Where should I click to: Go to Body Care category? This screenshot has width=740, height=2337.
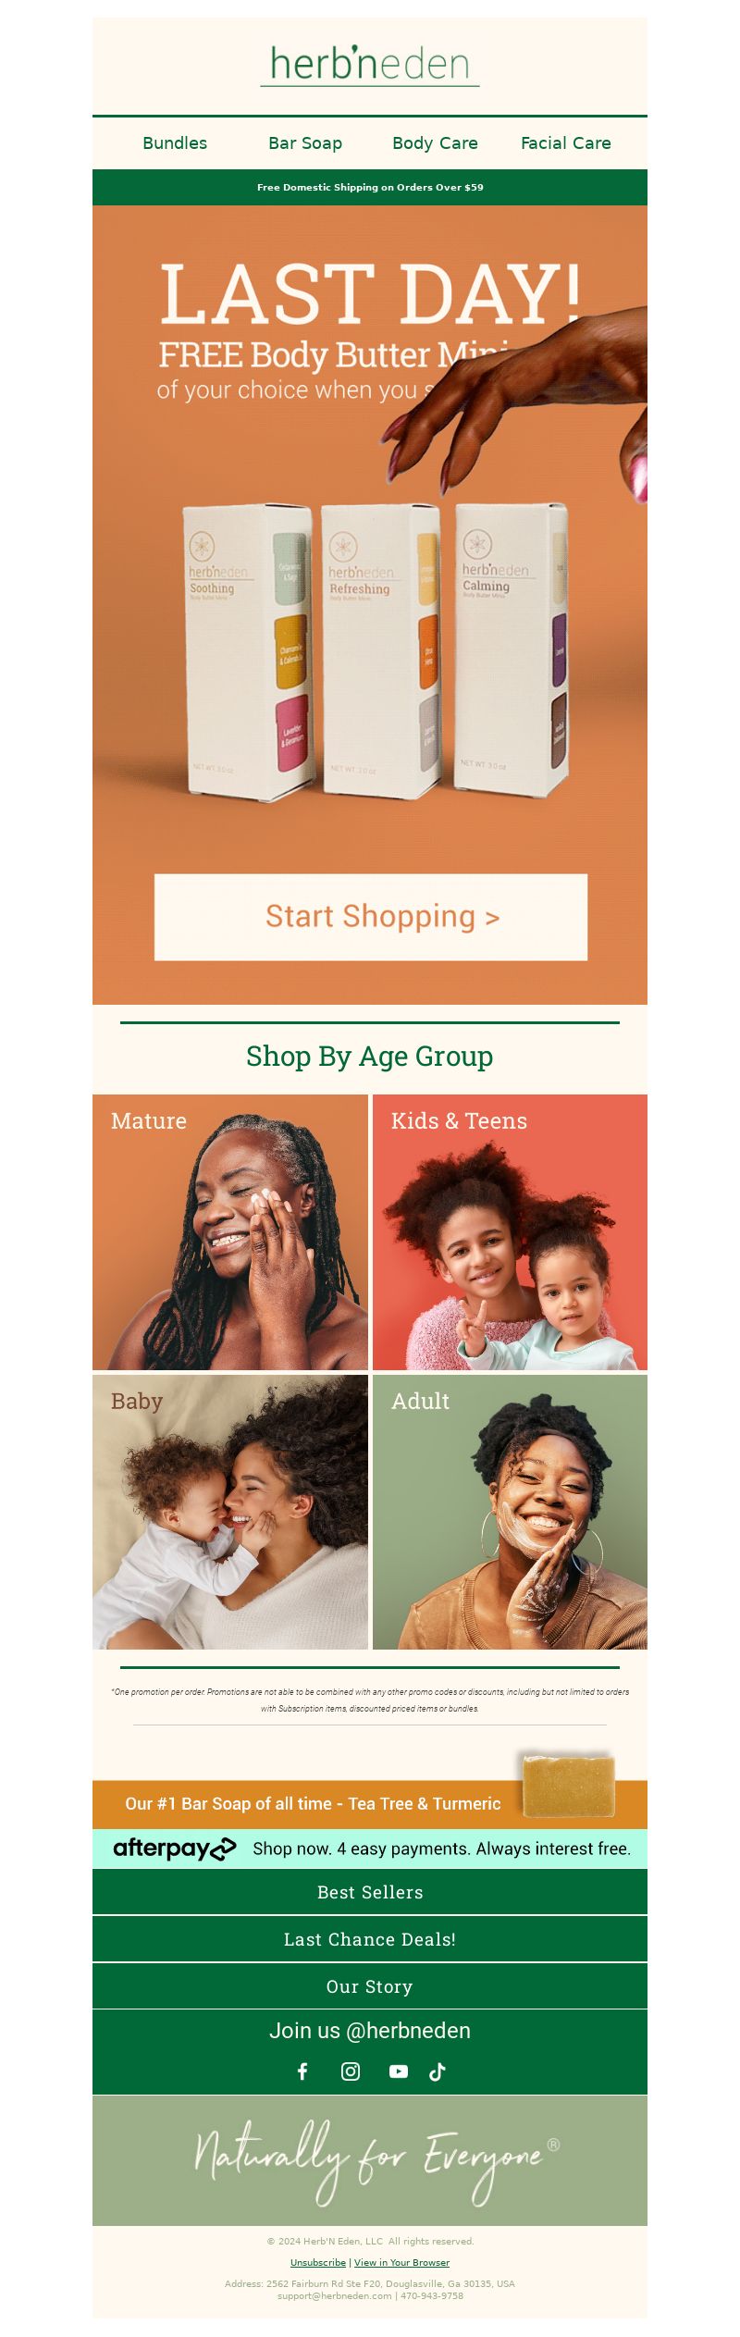coord(435,142)
